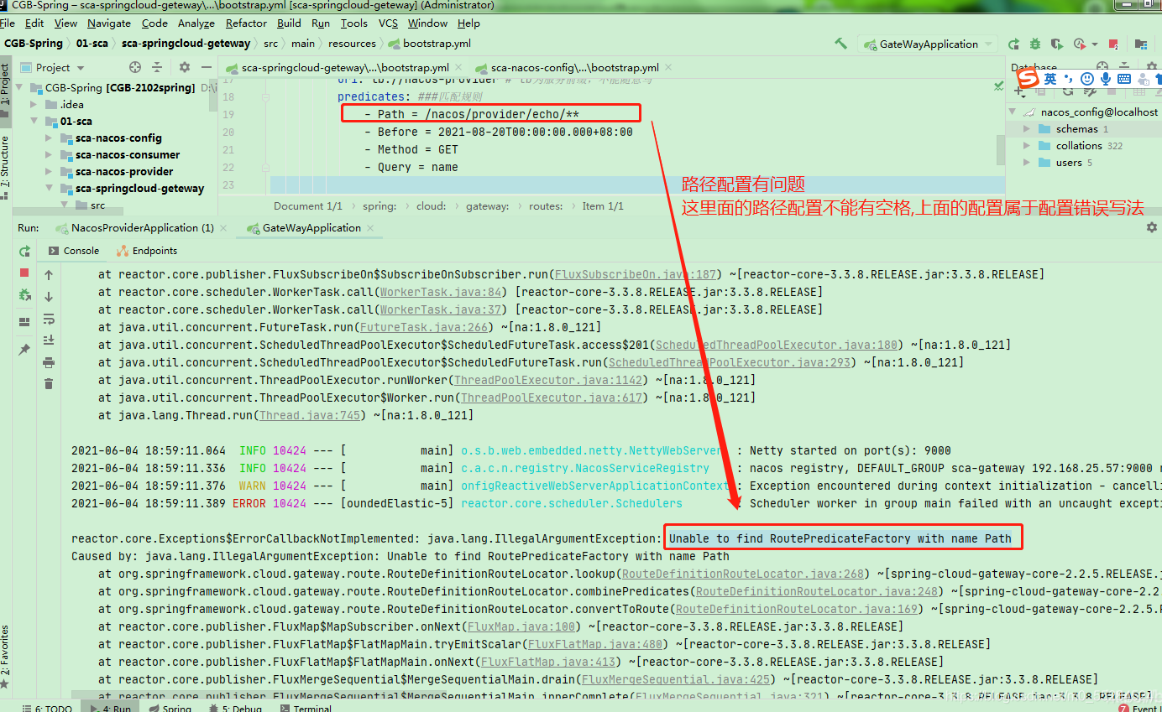
Task: Open the Analyze menu
Action: pyautogui.click(x=196, y=23)
